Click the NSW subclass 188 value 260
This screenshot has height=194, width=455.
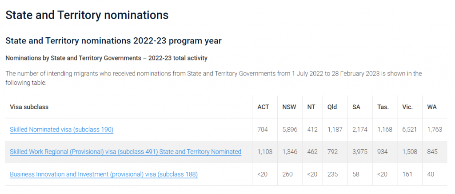(x=287, y=174)
